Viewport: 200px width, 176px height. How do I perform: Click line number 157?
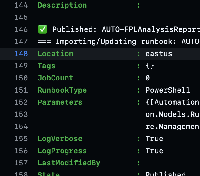[x=21, y=163]
